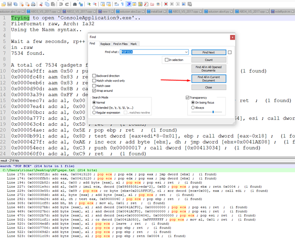Toggle the Word Wrap toolbar icon
The image size is (295, 238).
[117, 4]
